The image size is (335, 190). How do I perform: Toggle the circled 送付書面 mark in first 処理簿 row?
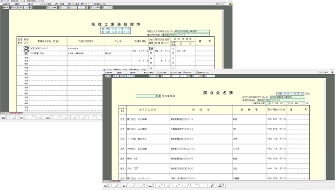[x=151, y=48]
